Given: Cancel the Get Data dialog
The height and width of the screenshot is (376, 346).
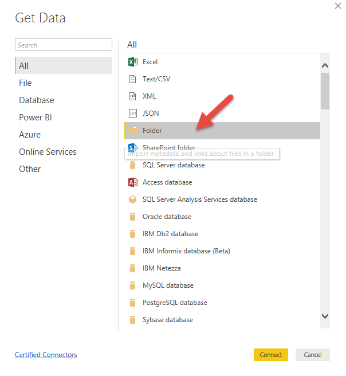Looking at the screenshot, I should click(x=312, y=355).
